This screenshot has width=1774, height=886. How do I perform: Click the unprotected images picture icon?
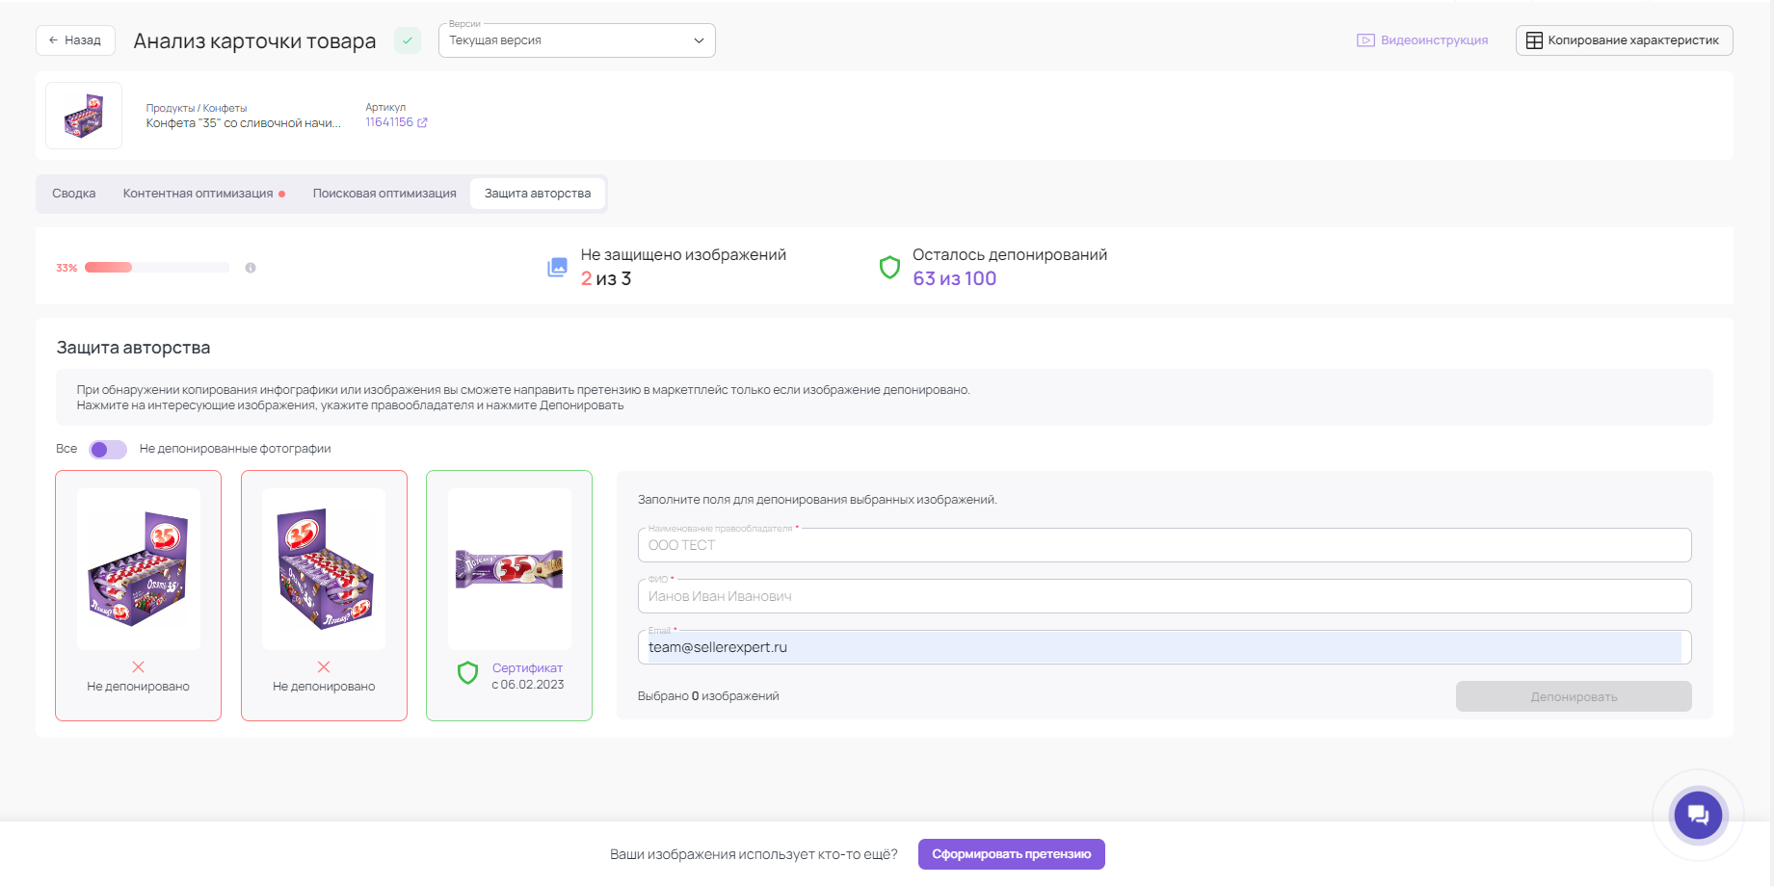coord(558,268)
